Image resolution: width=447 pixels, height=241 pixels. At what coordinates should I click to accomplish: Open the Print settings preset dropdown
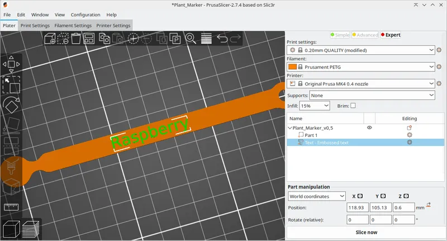[361, 50]
